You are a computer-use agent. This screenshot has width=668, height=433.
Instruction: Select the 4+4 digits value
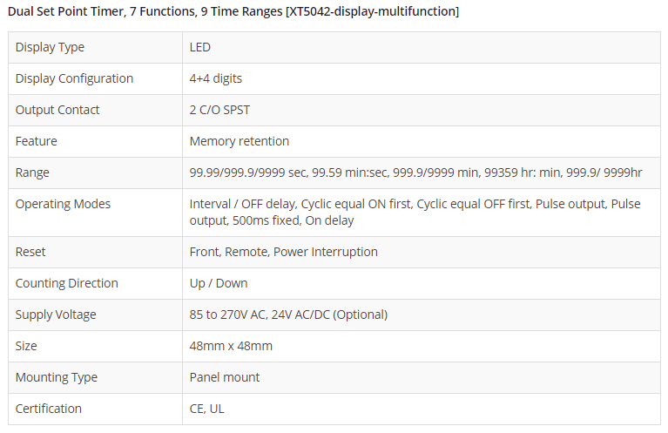point(216,78)
